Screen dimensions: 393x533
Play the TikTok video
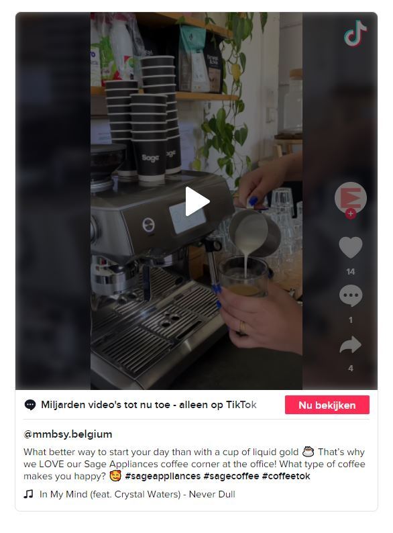pos(197,201)
